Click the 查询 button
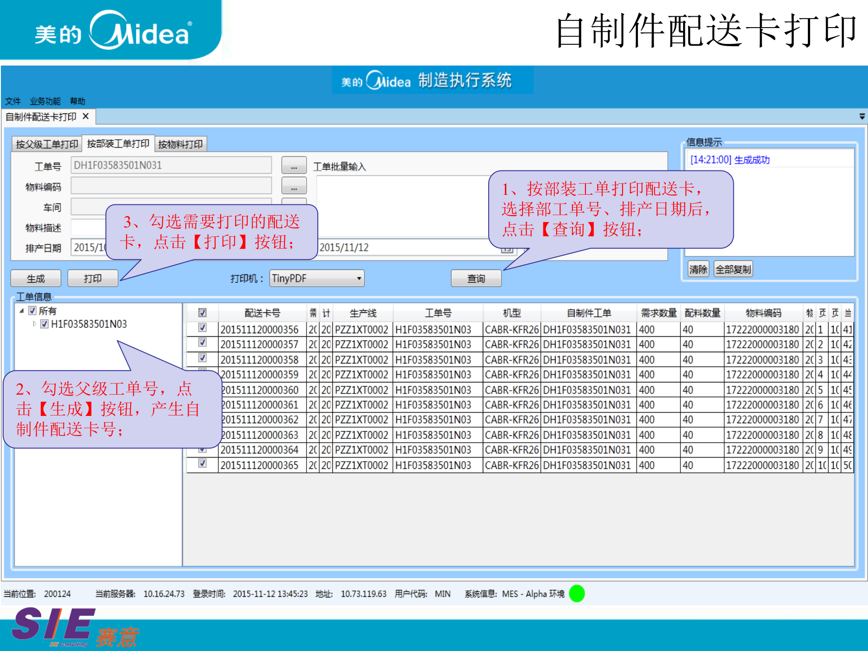 pos(476,278)
